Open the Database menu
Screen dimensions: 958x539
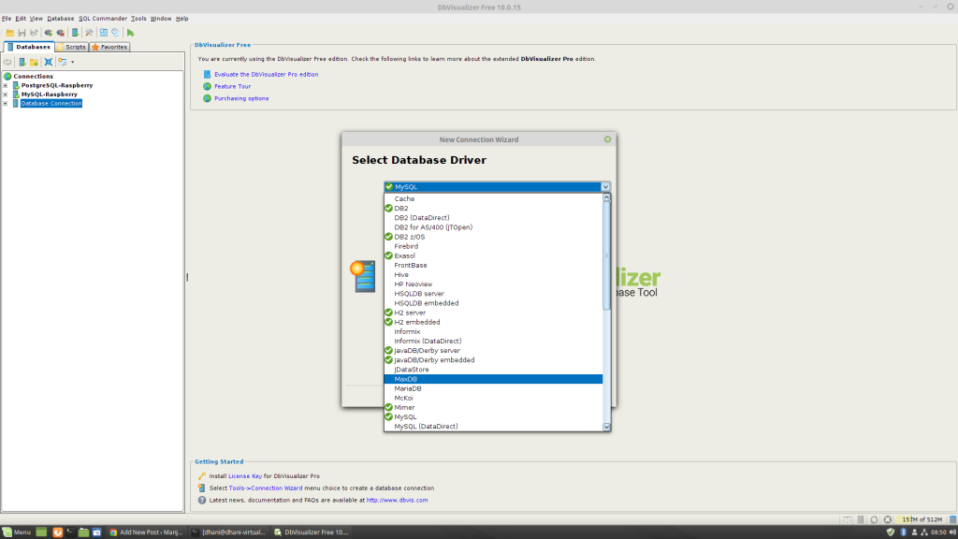[61, 19]
